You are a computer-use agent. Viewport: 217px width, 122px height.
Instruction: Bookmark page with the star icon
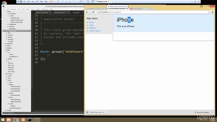click(x=209, y=12)
